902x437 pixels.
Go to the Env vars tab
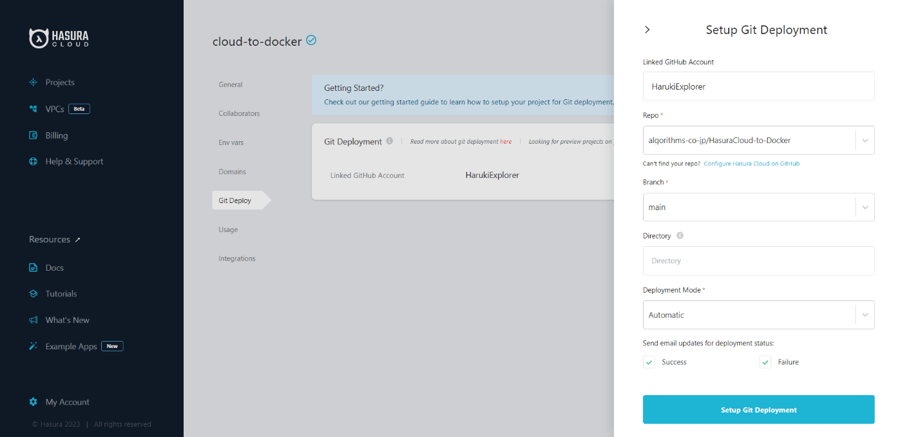tap(231, 142)
